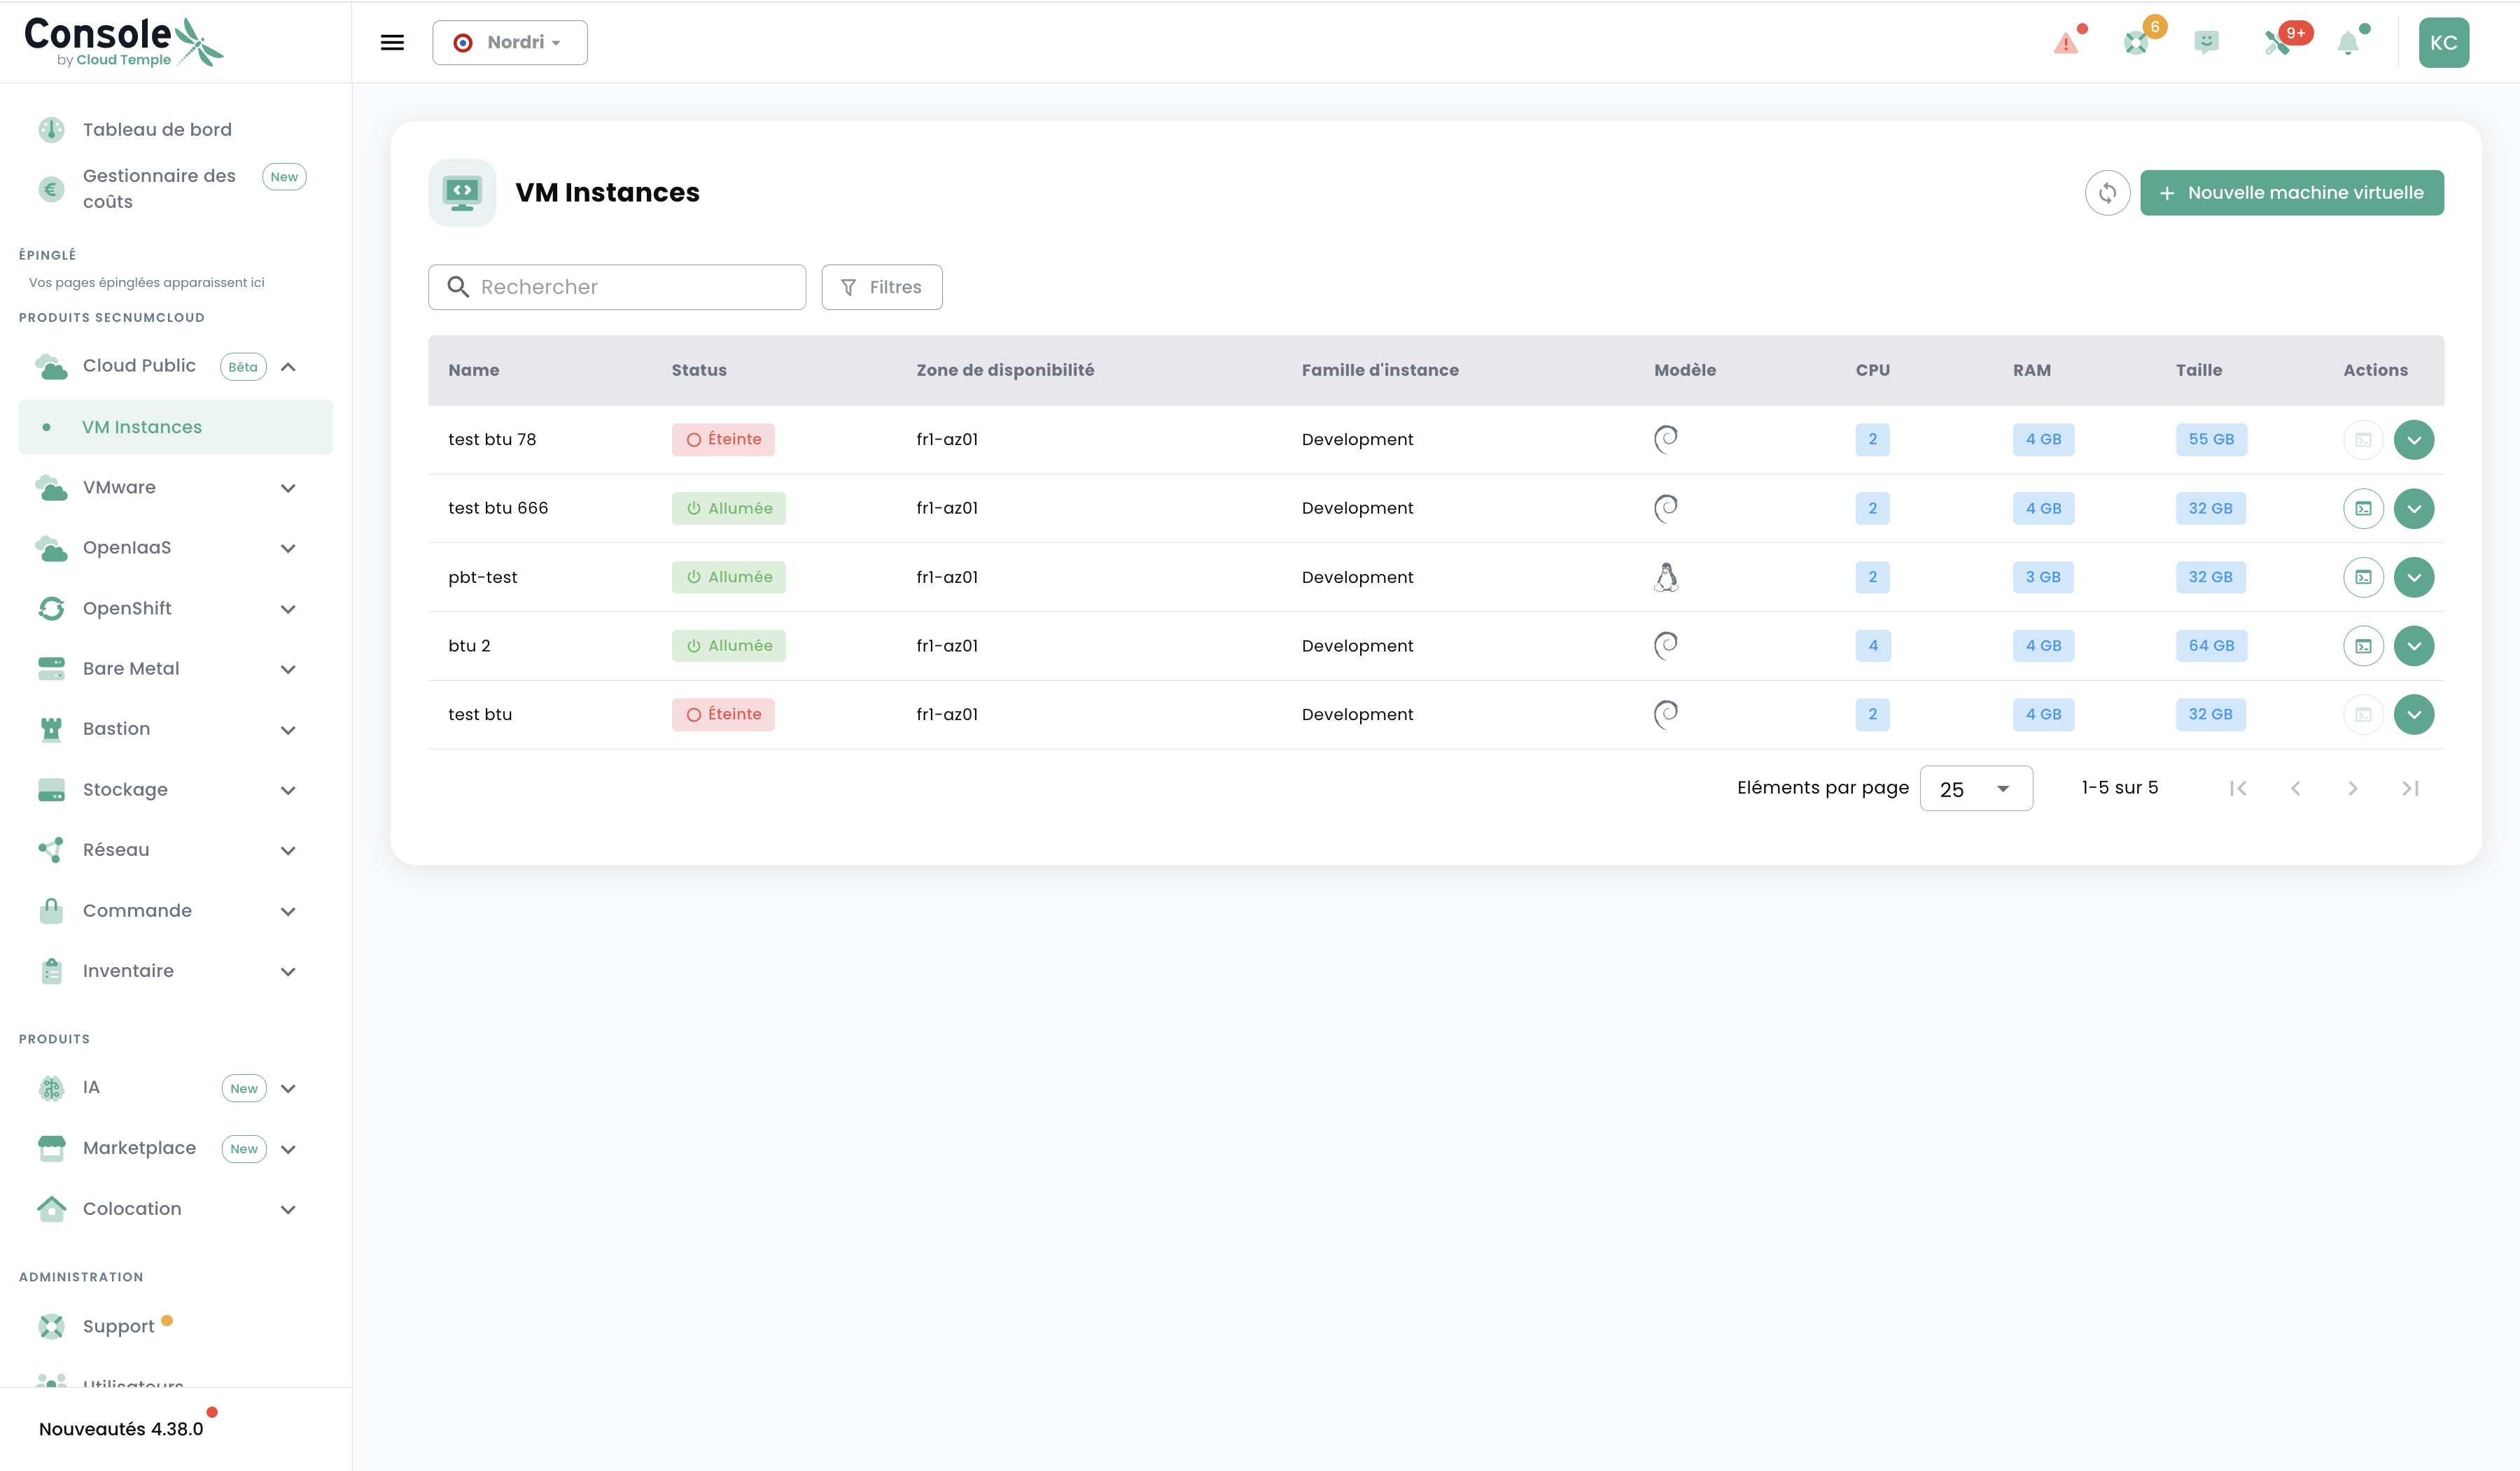Click the Gestionnaire des coûts euro icon
Screen dimensions: 2520x1471
51,189
